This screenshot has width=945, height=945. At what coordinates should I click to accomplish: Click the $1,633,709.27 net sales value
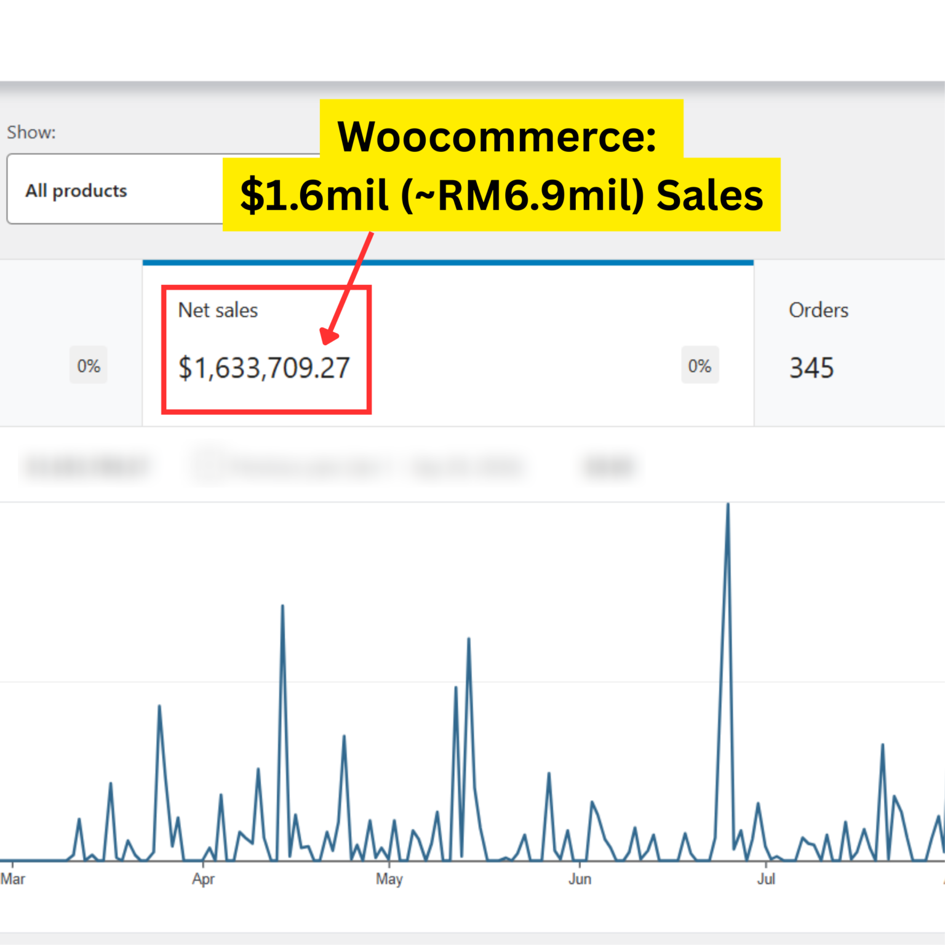[x=264, y=368]
